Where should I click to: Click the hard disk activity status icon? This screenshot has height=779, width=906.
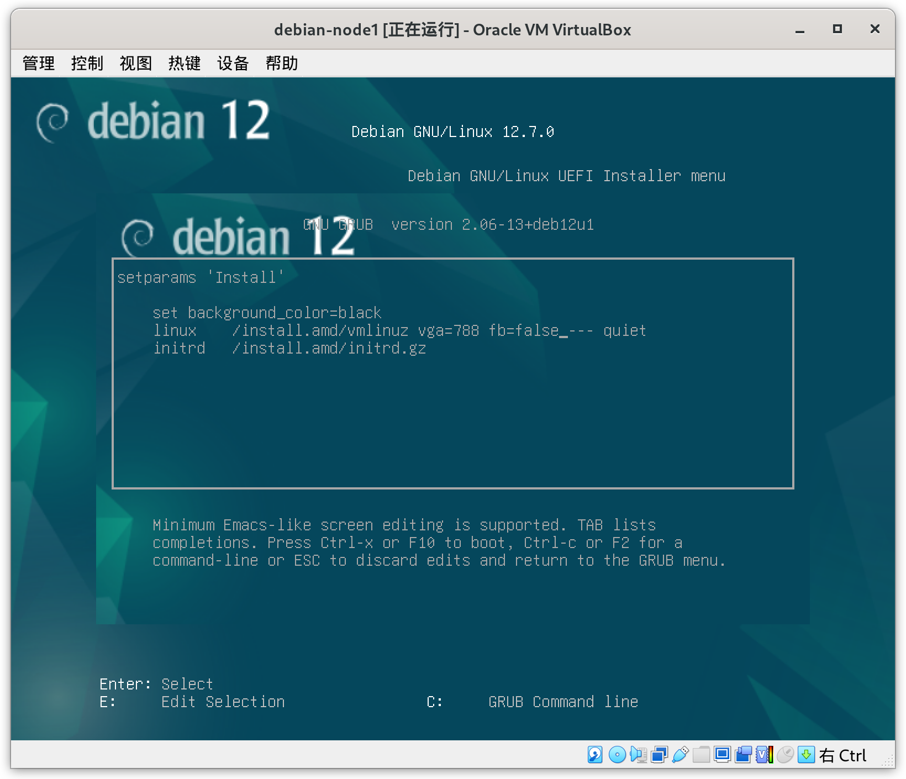coord(595,755)
